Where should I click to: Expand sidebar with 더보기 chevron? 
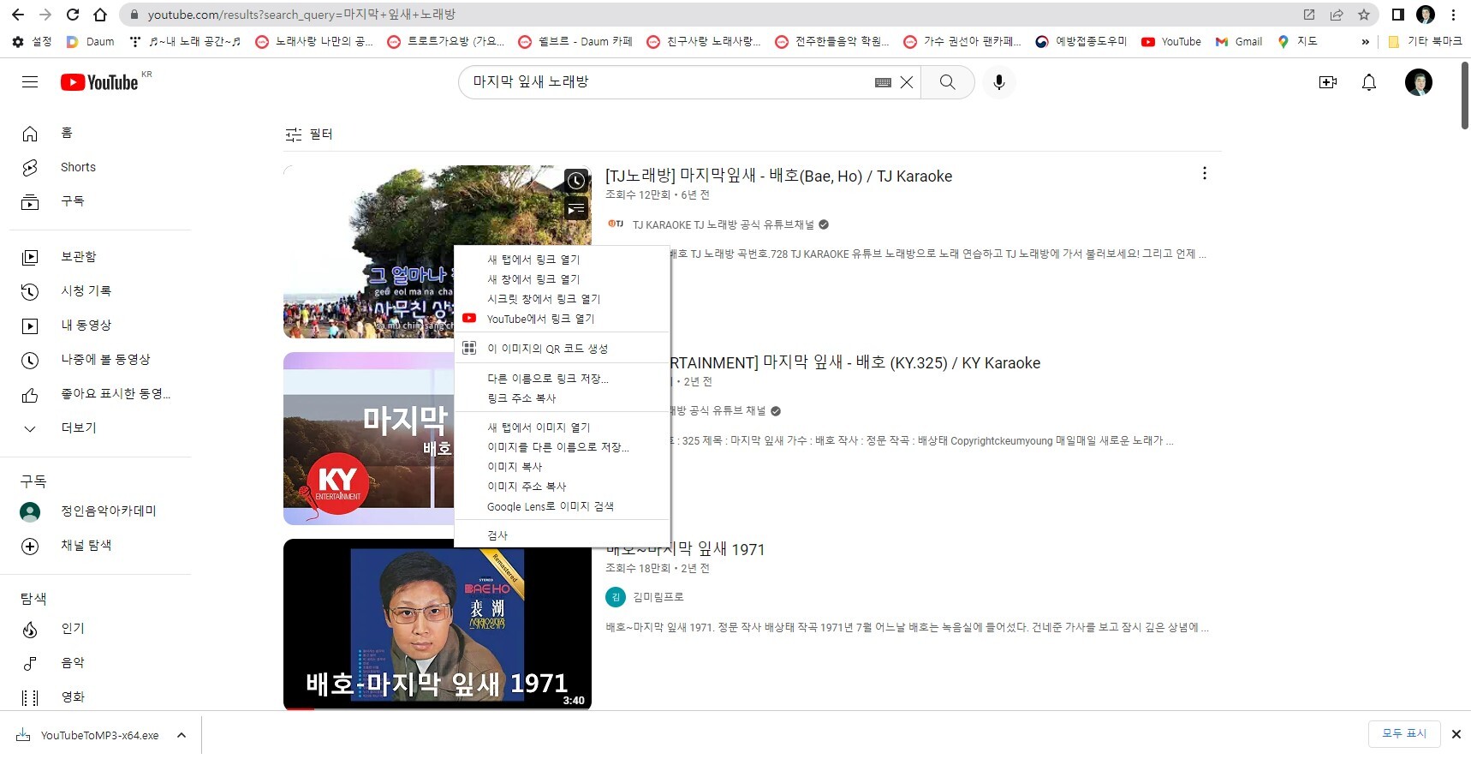point(100,428)
